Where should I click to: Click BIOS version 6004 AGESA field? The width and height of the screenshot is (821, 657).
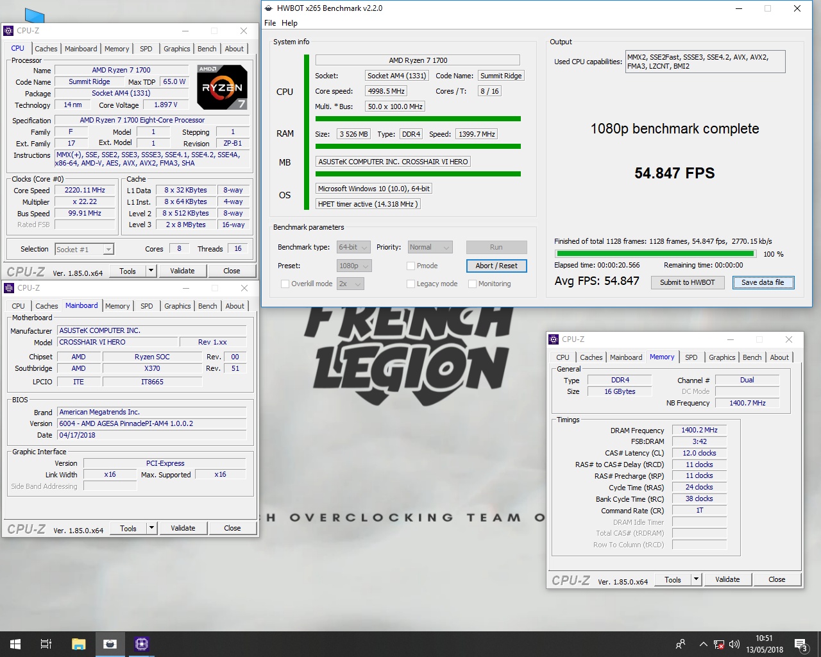(152, 423)
